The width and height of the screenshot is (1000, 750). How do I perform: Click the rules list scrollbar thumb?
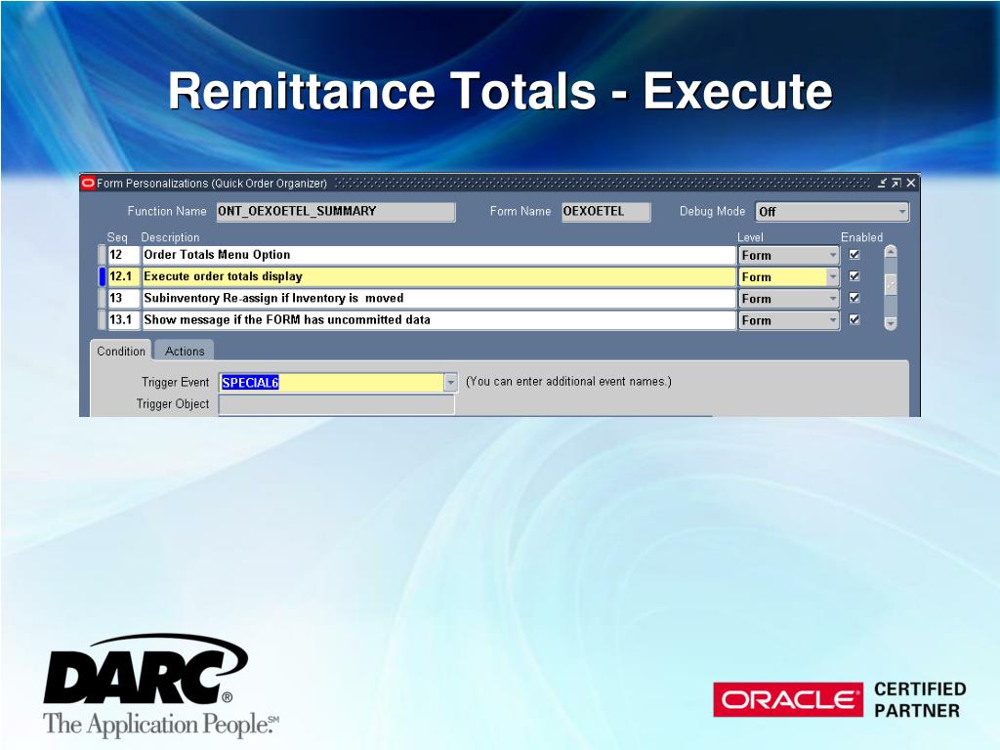(891, 284)
